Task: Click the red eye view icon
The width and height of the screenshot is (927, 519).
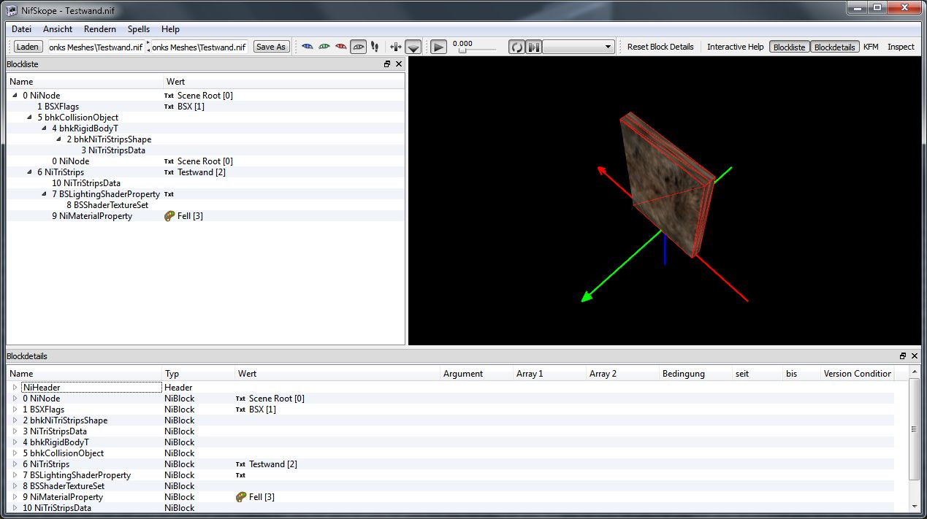Action: (341, 47)
